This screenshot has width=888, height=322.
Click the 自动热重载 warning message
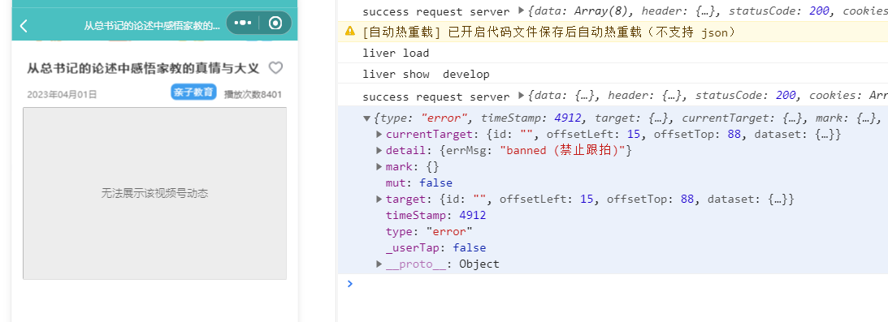click(548, 32)
